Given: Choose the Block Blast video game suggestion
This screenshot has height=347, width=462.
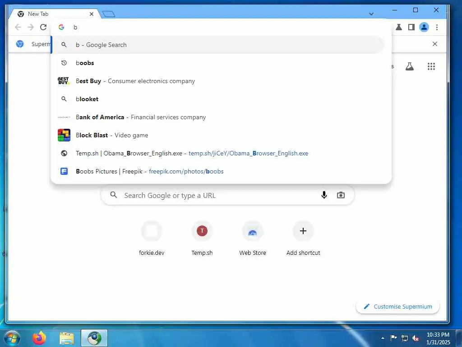Looking at the screenshot, I should (x=221, y=135).
